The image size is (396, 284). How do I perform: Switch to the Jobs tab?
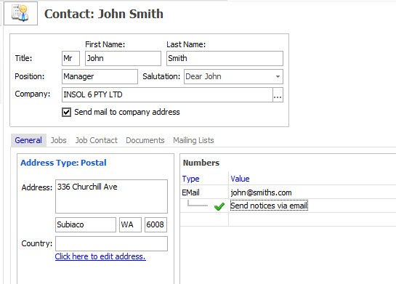coord(59,140)
